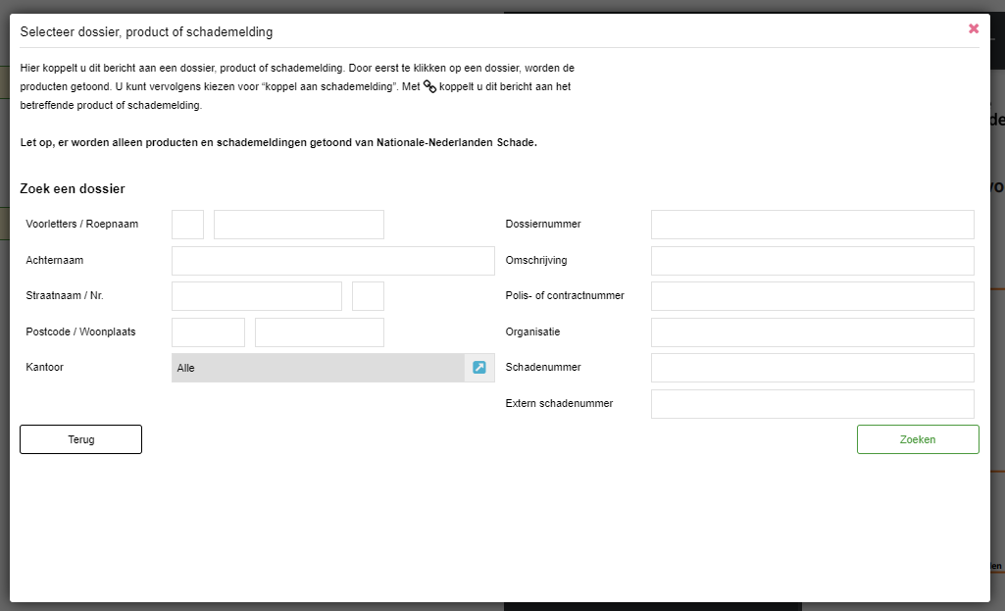This screenshot has width=1005, height=611.
Task: Click the Woonplaats input field
Action: [x=320, y=332]
